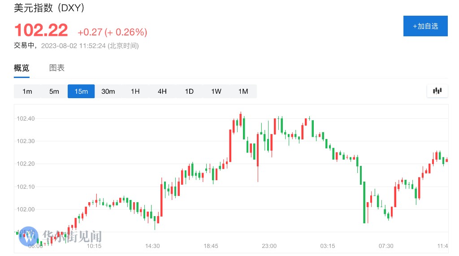Click the +0.27 (+0.26%) change value
This screenshot has height=256, width=459.
pos(112,32)
